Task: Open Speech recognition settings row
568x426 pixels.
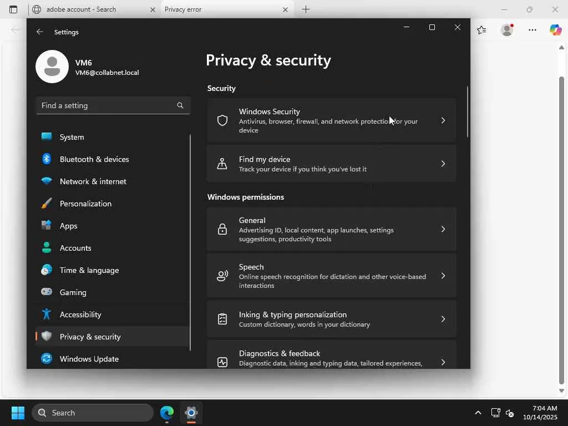Action: (x=331, y=276)
